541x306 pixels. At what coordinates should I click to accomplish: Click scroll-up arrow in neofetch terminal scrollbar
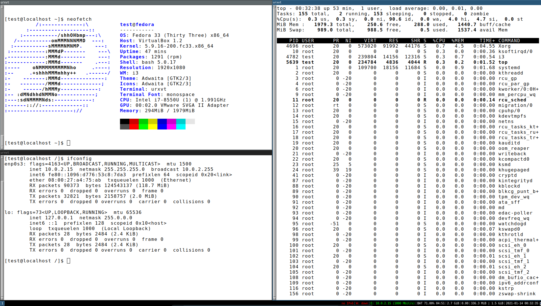tap(2, 7)
